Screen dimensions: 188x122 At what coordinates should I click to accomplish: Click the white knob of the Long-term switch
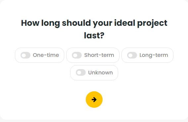[x=130, y=55]
